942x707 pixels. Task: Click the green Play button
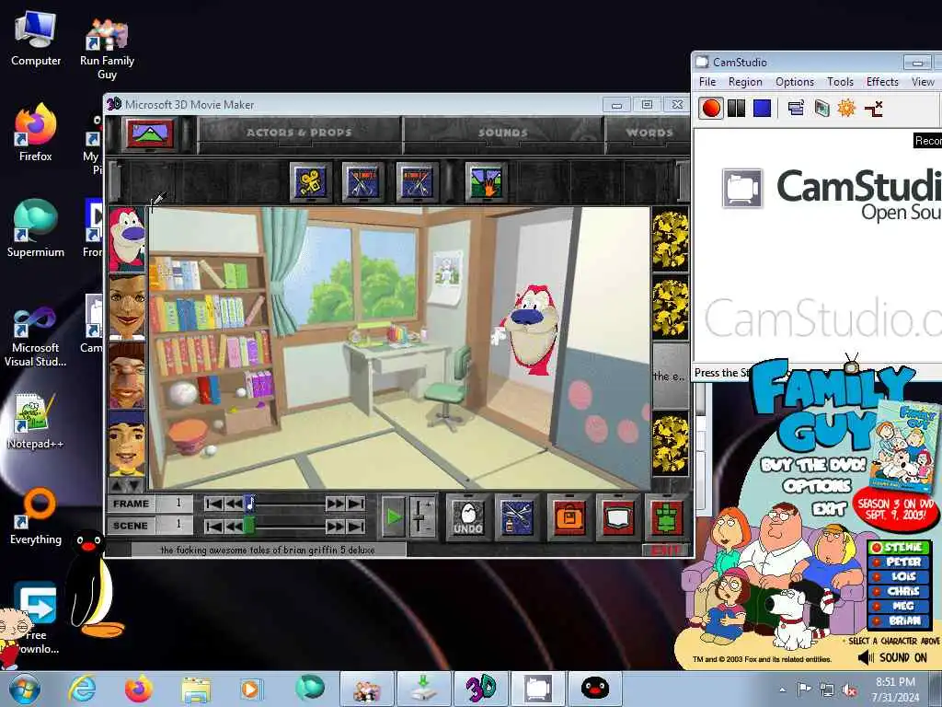[394, 516]
